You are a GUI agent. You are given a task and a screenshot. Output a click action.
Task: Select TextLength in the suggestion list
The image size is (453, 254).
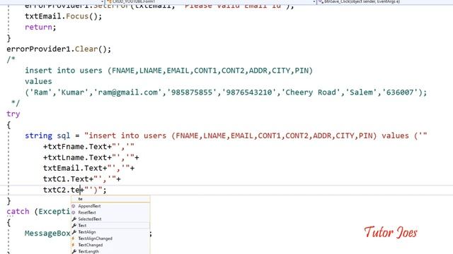coord(110,251)
